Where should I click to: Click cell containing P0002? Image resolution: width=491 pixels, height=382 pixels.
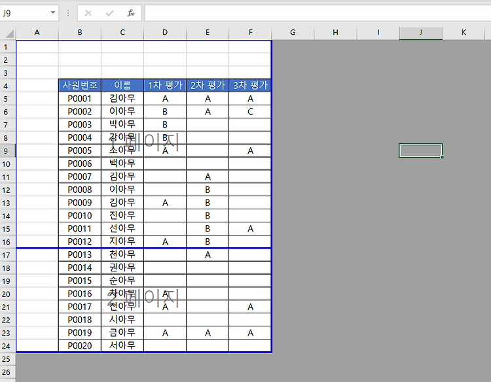coord(80,112)
